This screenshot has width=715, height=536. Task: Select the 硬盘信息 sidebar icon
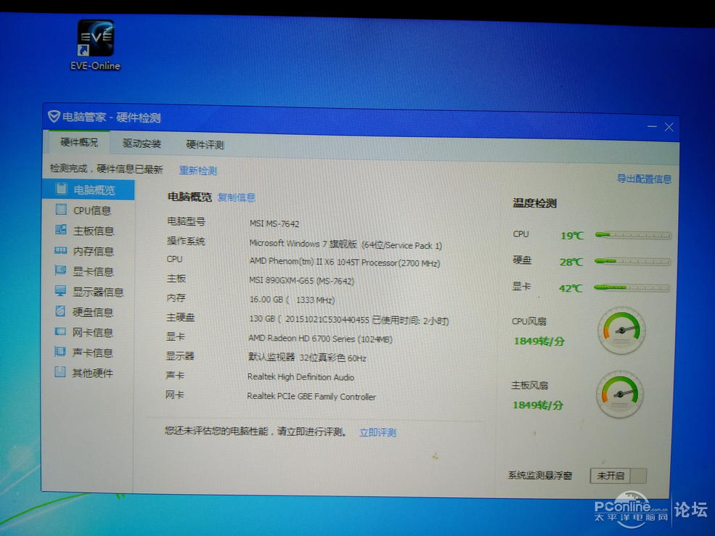coord(60,311)
